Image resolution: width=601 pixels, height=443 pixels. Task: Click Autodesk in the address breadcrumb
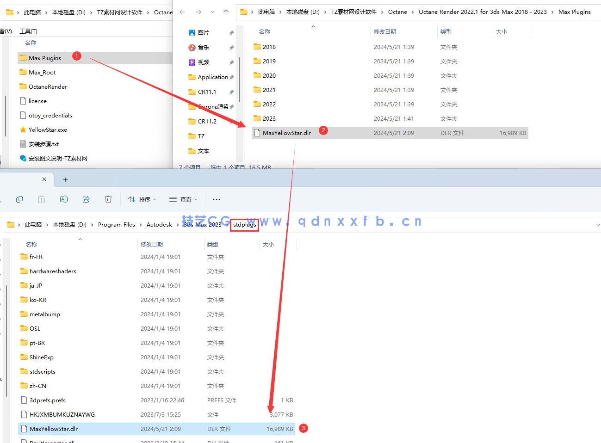[x=159, y=225]
